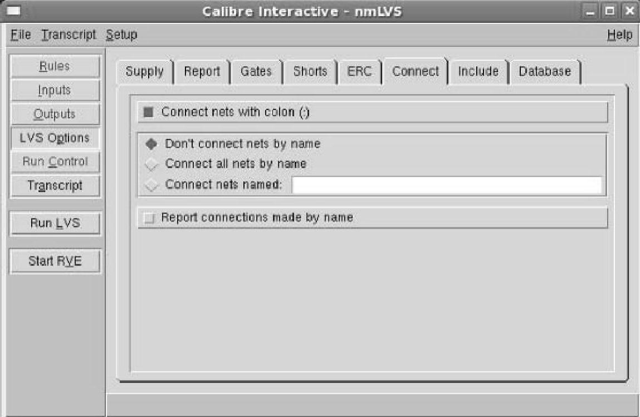Switch to the Shorts tab
This screenshot has height=417, width=640.
(x=310, y=71)
